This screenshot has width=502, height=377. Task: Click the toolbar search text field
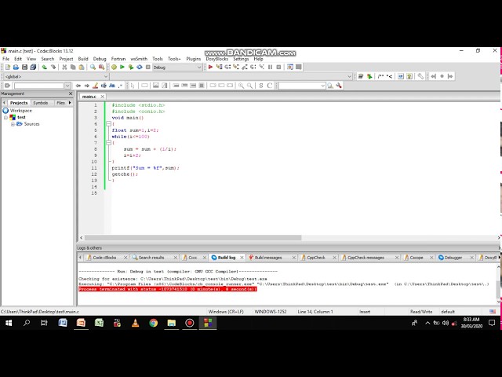pos(39,86)
